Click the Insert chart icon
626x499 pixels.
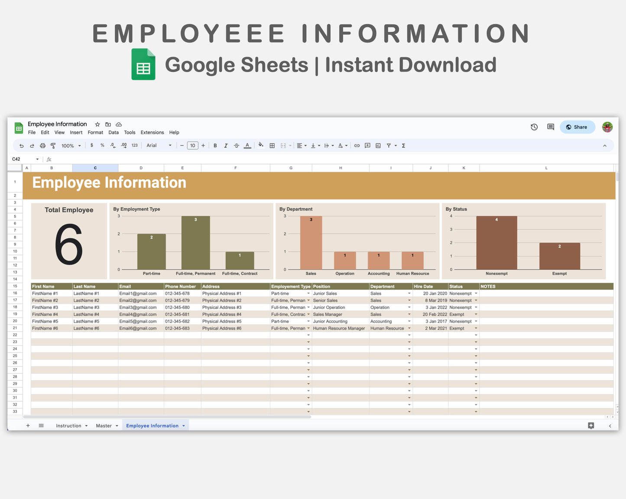[x=377, y=146]
